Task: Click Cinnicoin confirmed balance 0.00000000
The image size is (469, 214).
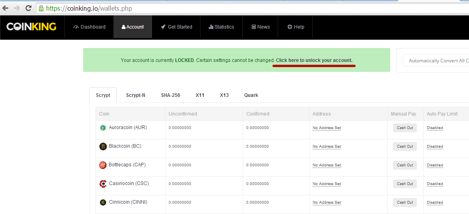Action: (x=257, y=202)
